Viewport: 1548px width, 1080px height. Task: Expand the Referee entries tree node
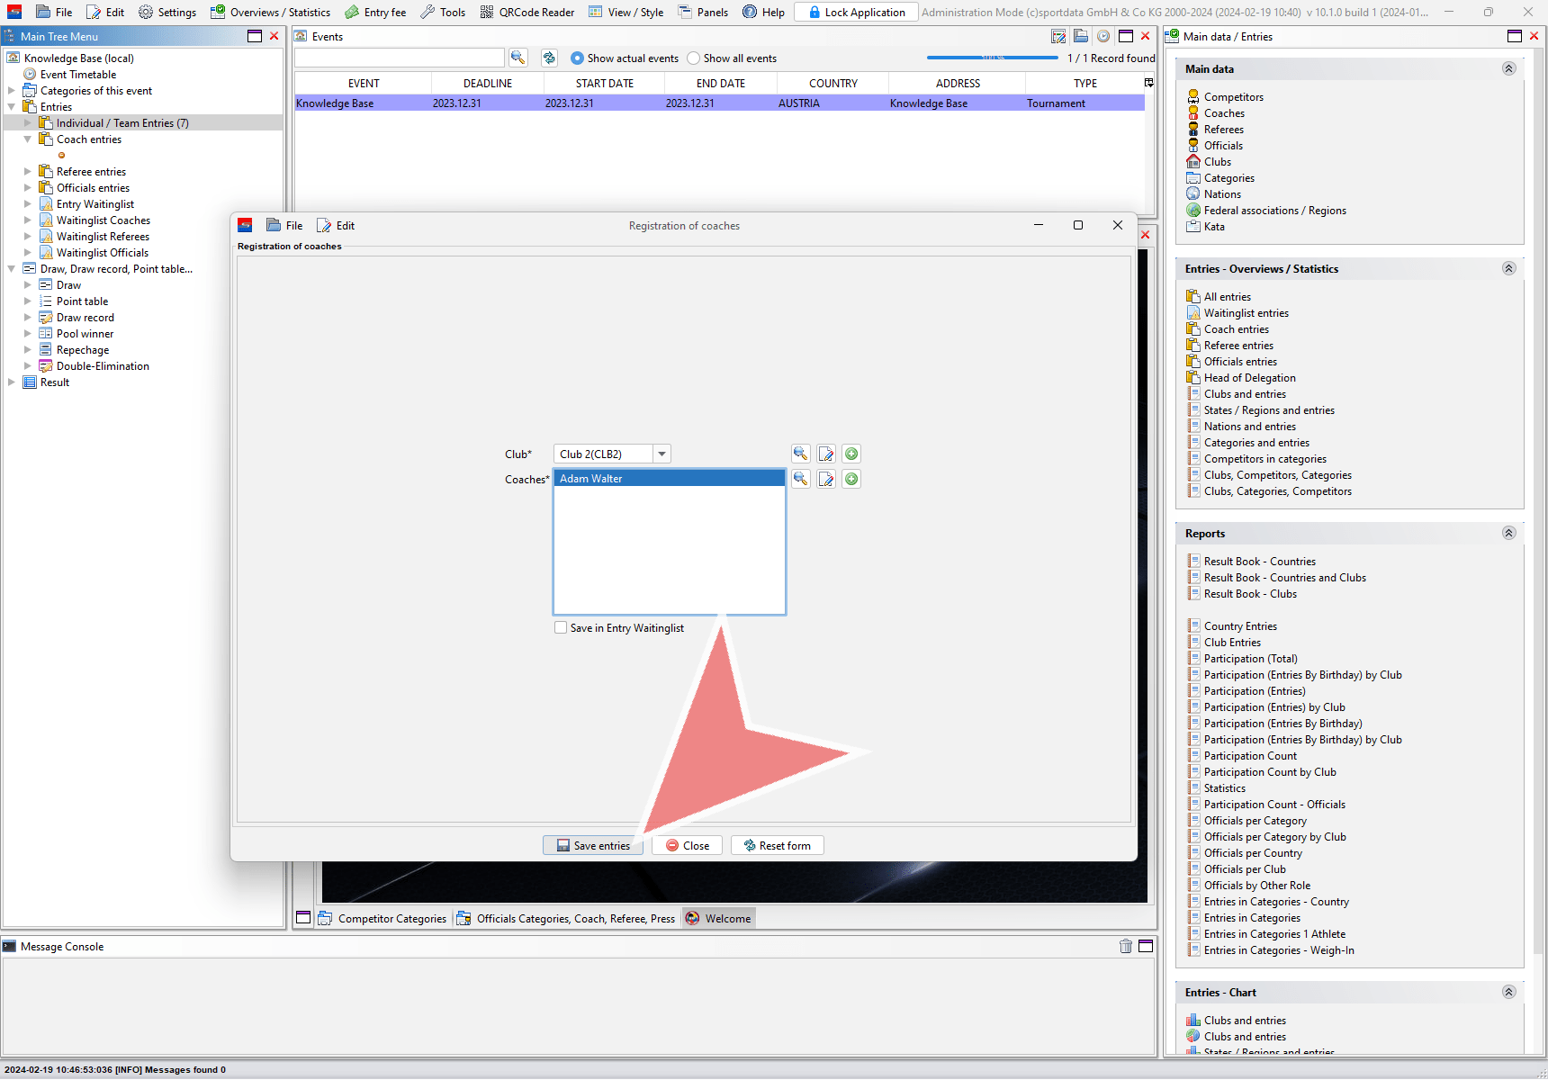[27, 172]
